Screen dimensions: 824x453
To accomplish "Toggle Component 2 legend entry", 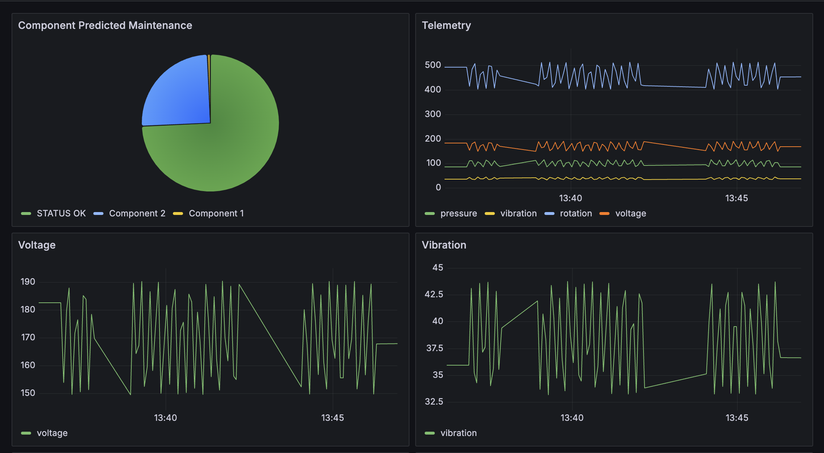I will [137, 213].
